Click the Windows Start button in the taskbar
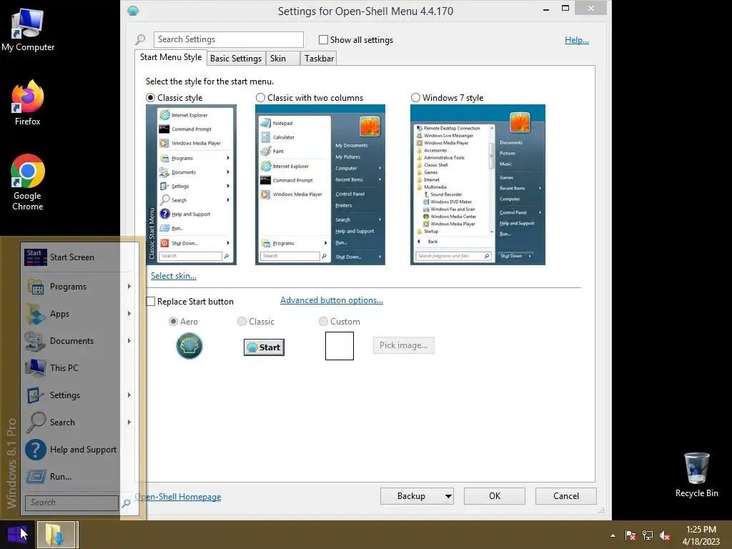This screenshot has height=549, width=732. point(17,535)
